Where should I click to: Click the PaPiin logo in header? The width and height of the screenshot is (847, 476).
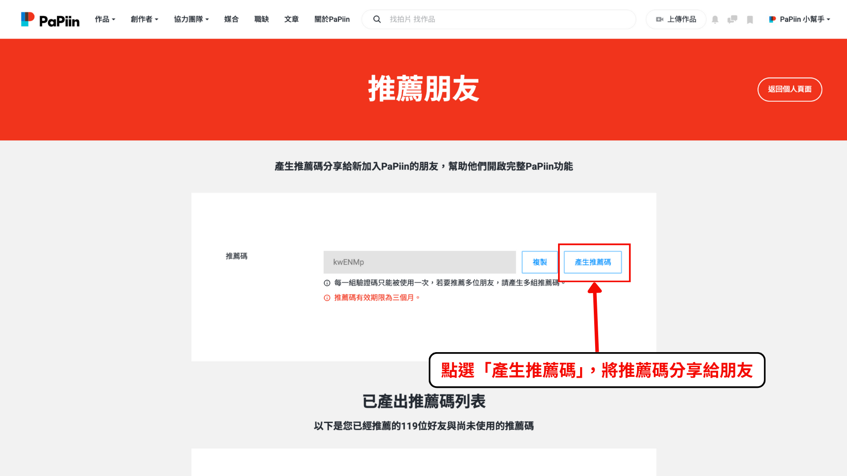click(x=50, y=19)
